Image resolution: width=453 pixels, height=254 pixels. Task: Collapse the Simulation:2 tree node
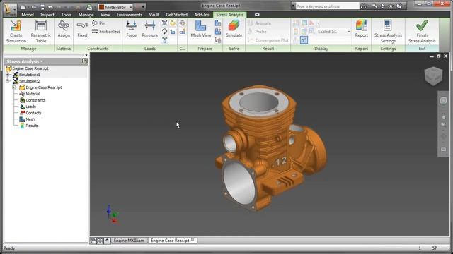point(8,81)
